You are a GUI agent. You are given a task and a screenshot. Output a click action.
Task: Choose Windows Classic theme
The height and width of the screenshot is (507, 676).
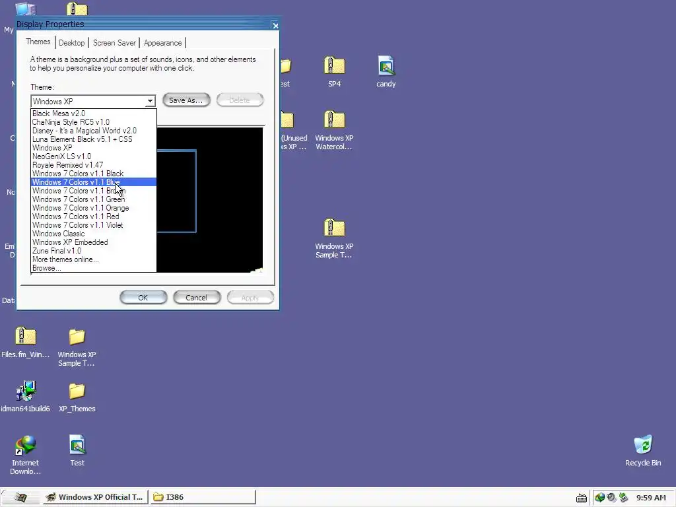pyautogui.click(x=94, y=234)
